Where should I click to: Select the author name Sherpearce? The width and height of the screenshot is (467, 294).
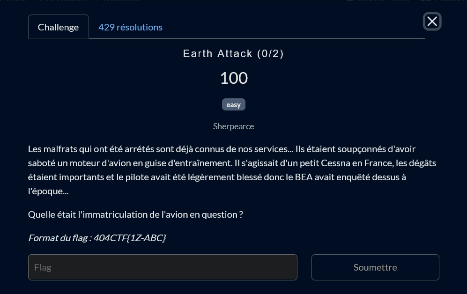[x=233, y=126]
